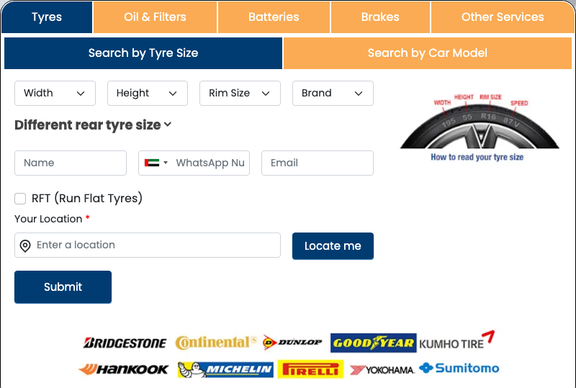Open the Brakes tab
576x388 pixels.
(x=380, y=17)
